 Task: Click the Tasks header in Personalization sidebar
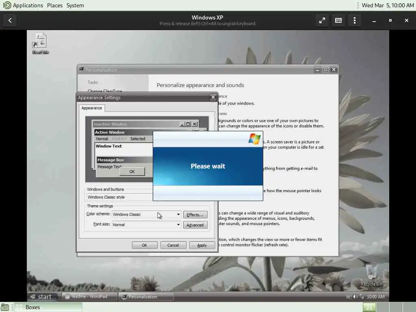point(93,82)
